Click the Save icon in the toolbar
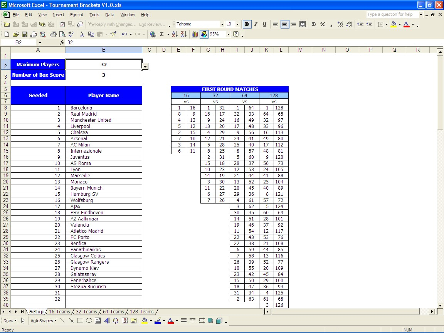This screenshot has height=333, width=444. tap(24, 34)
